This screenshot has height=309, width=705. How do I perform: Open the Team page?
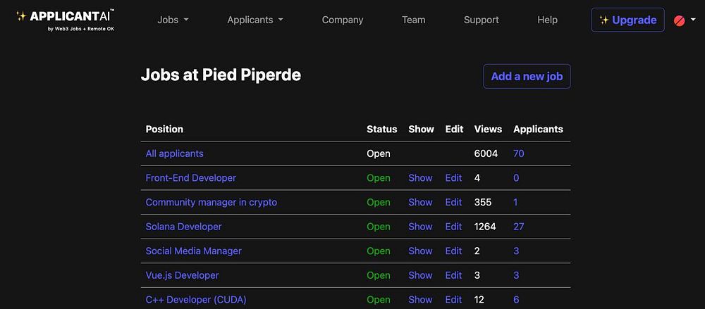(413, 20)
